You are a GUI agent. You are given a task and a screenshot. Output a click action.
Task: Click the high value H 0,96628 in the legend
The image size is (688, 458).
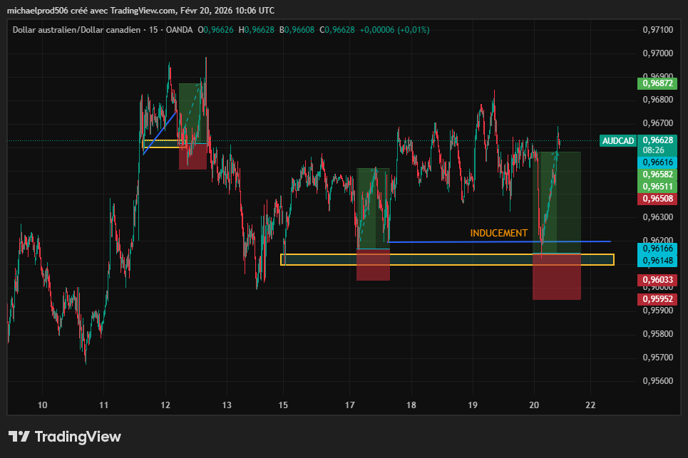(256, 30)
